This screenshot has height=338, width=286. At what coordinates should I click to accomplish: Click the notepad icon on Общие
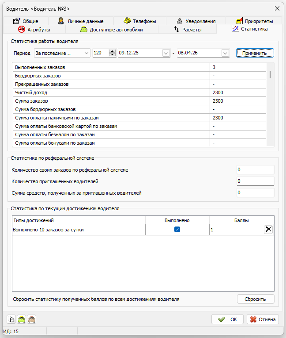click(x=17, y=21)
